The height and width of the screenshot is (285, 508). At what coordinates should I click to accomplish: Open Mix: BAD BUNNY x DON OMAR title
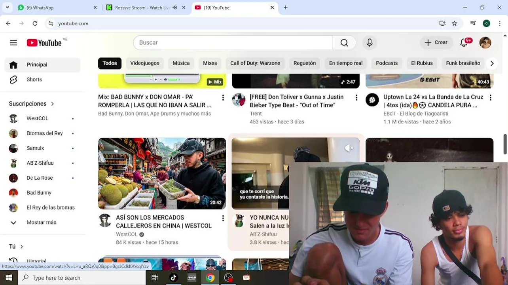pyautogui.click(x=155, y=101)
